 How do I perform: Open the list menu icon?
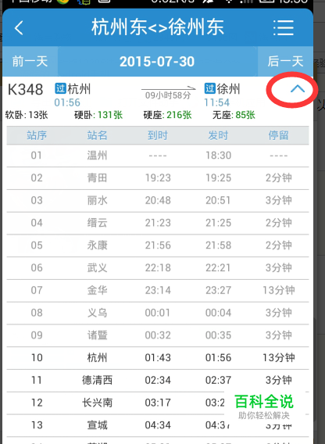tap(284, 28)
